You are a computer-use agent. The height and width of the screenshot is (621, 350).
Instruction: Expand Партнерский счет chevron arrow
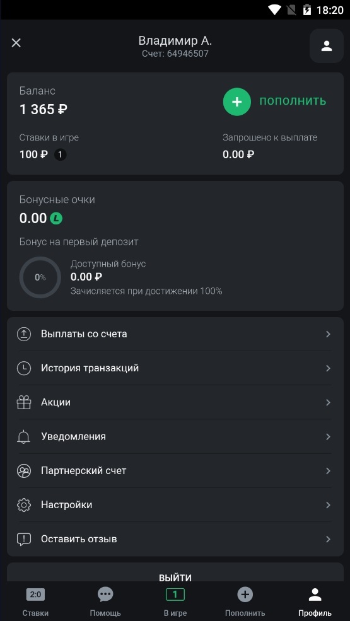pos(328,471)
